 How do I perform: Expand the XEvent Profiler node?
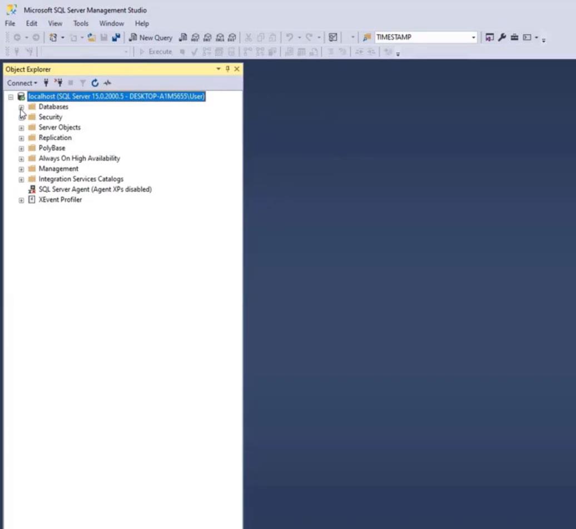coord(21,200)
